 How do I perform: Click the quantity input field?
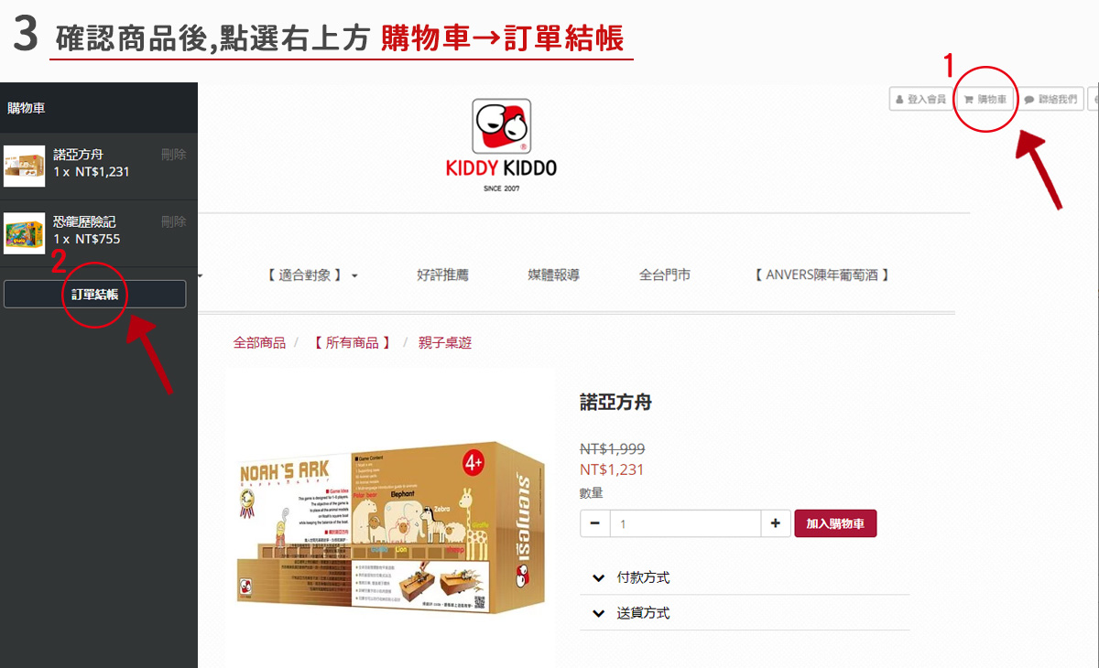tap(686, 523)
